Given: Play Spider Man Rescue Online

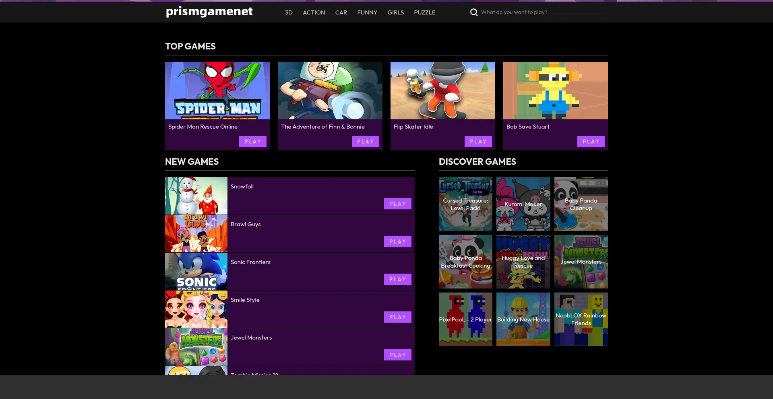Looking at the screenshot, I should pos(253,141).
